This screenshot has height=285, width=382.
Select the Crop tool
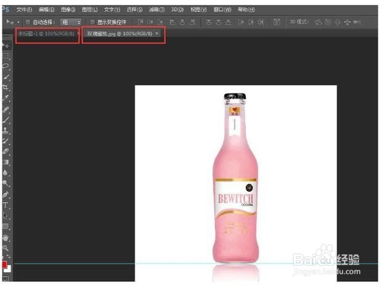pyautogui.click(x=6, y=87)
